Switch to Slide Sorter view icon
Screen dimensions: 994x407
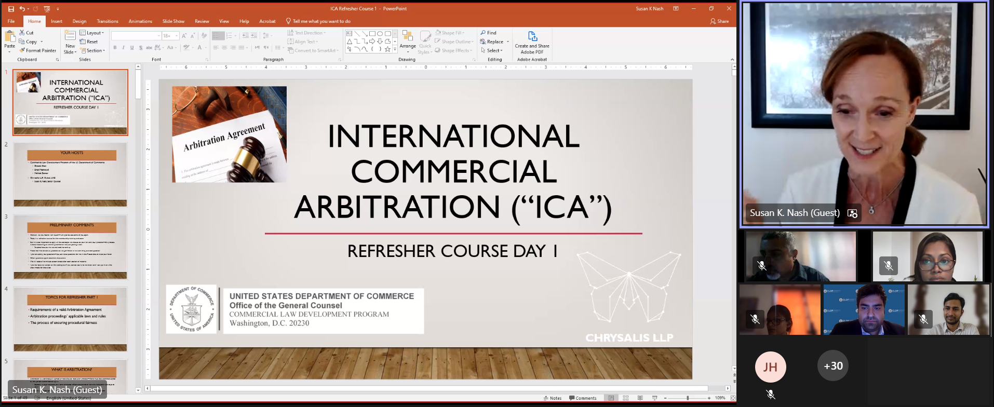pyautogui.click(x=626, y=398)
